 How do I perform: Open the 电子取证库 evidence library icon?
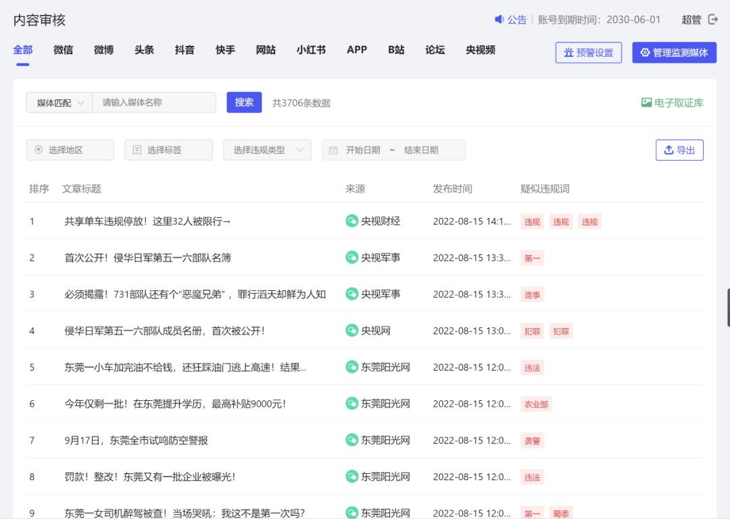[x=647, y=103]
